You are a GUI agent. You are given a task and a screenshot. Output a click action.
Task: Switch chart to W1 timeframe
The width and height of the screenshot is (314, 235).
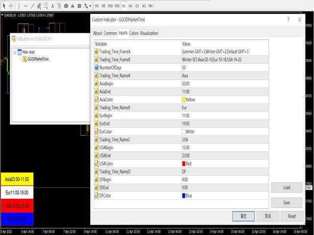pyautogui.click(x=144, y=6)
